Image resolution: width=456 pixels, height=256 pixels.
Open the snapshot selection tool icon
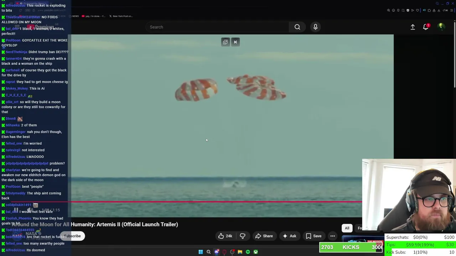[403, 10]
